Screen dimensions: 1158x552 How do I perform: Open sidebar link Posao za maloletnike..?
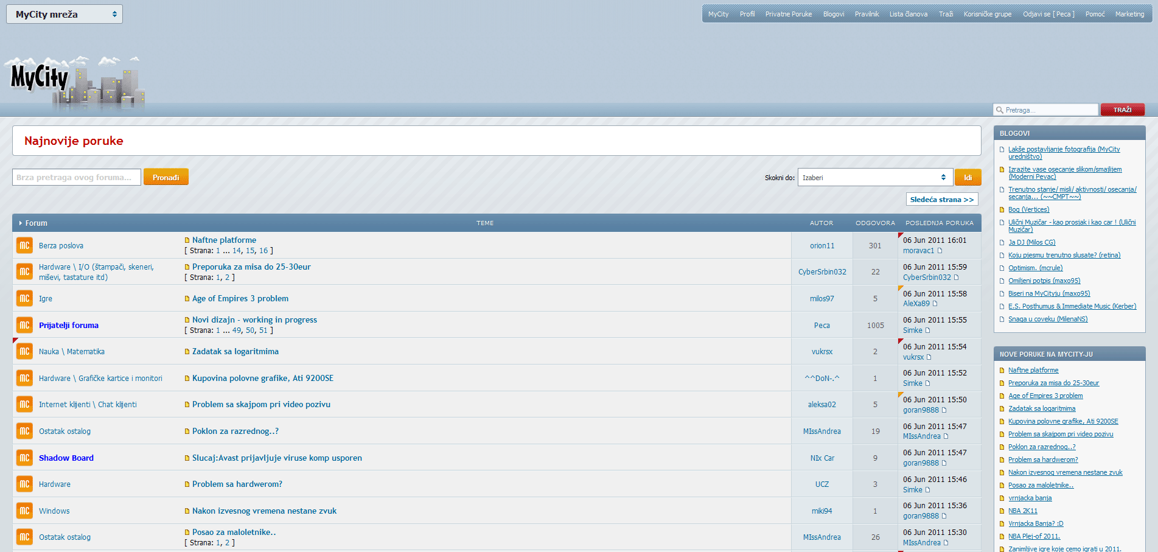(1041, 485)
